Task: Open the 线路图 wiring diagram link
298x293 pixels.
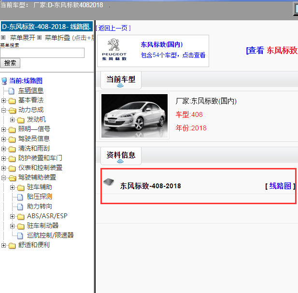Action: point(280,186)
